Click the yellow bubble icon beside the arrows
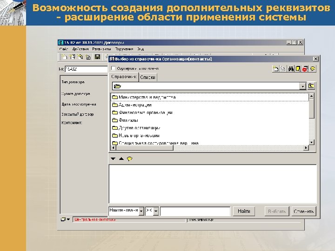Image resolution: width=335 pixels, height=251 pixels. (129, 159)
